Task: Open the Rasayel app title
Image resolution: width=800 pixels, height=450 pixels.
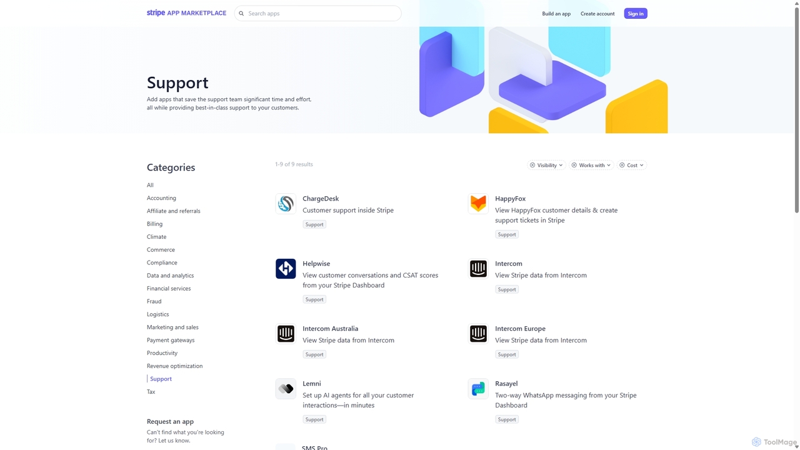Action: [506, 384]
